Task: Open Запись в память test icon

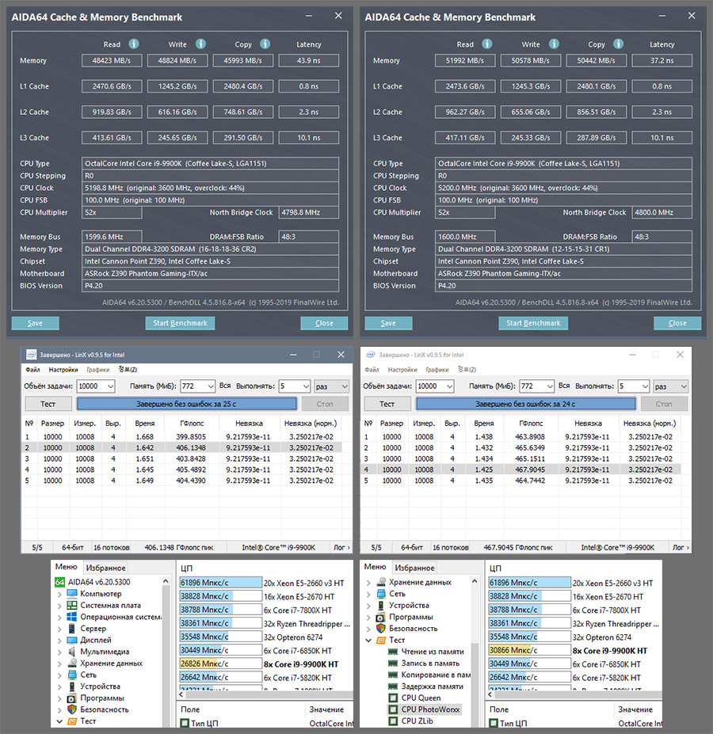Action: (393, 663)
